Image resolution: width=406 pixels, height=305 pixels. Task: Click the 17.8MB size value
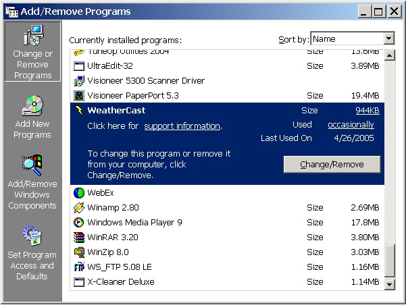point(365,223)
